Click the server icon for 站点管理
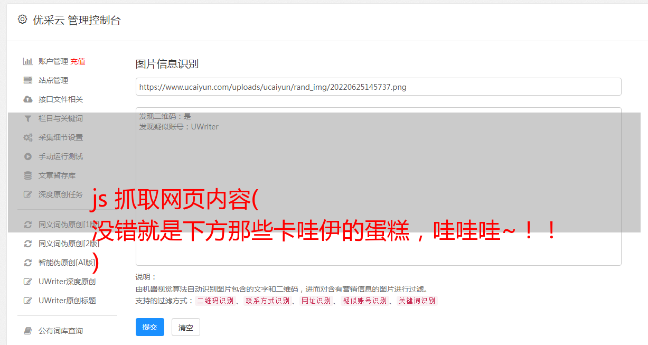This screenshot has width=648, height=345. tap(28, 80)
